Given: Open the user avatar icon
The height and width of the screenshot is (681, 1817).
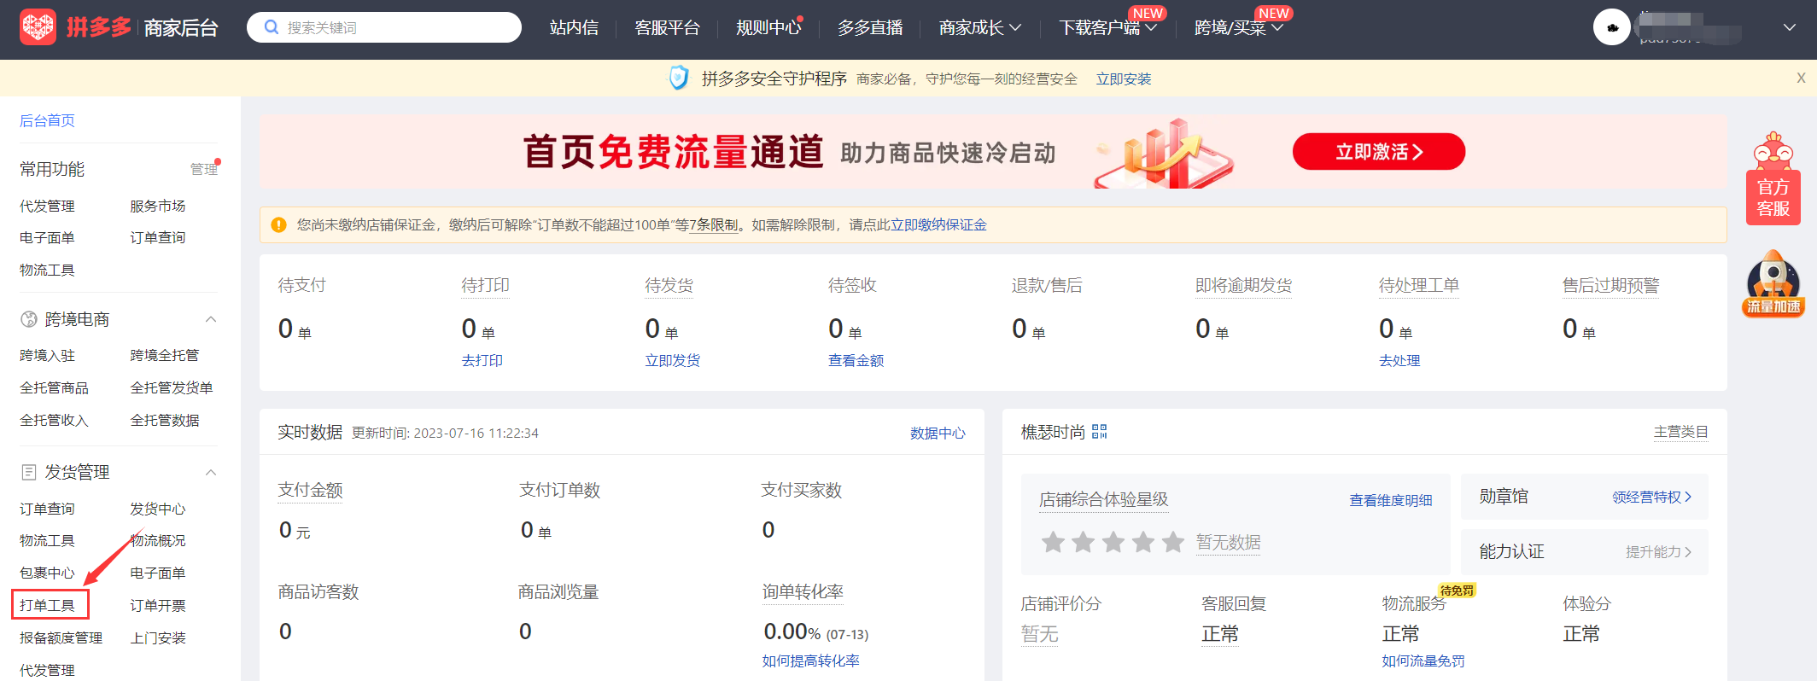Looking at the screenshot, I should click(1611, 27).
